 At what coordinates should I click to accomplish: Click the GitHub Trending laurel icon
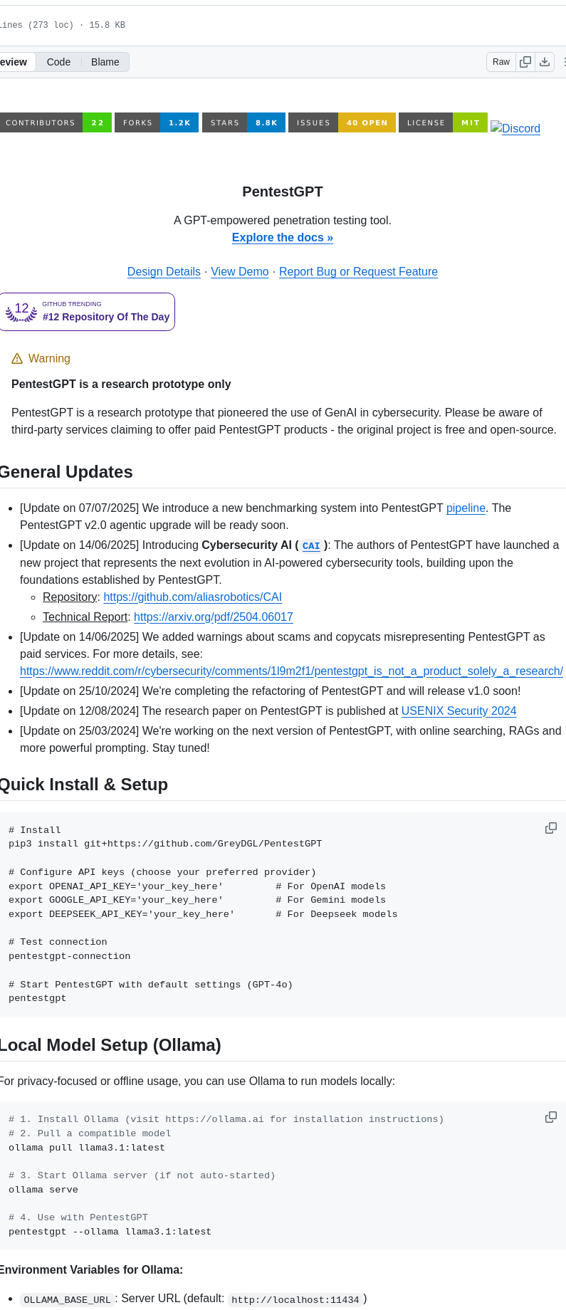click(x=20, y=311)
